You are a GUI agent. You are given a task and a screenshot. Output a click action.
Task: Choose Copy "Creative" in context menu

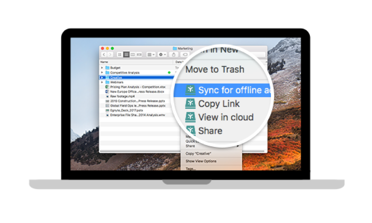pyautogui.click(x=199, y=153)
